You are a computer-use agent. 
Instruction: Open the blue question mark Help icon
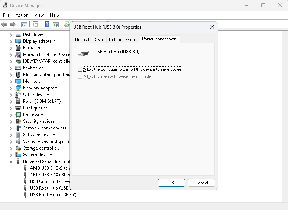tap(47, 24)
